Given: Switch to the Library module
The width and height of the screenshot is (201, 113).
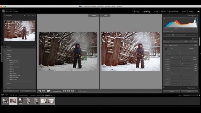Looking at the screenshot, I should click(136, 12).
